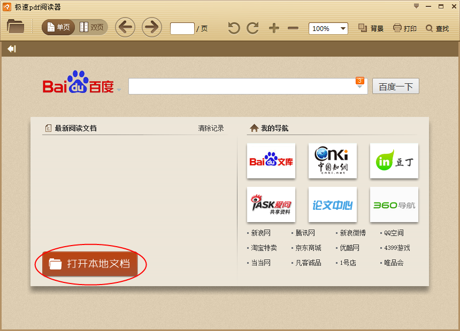
Task: Open the QQ空间 link
Action: coord(394,233)
